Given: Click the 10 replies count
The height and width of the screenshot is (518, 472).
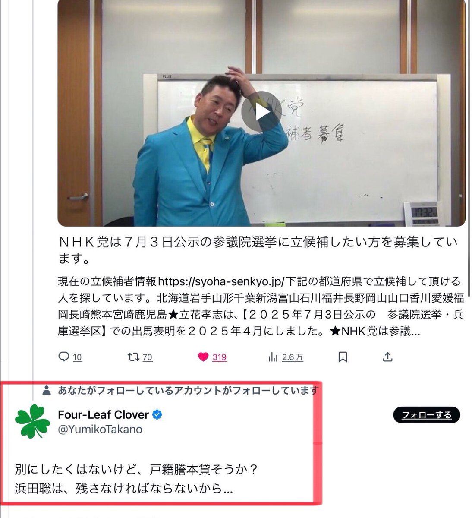Looking at the screenshot, I should click(x=78, y=357).
